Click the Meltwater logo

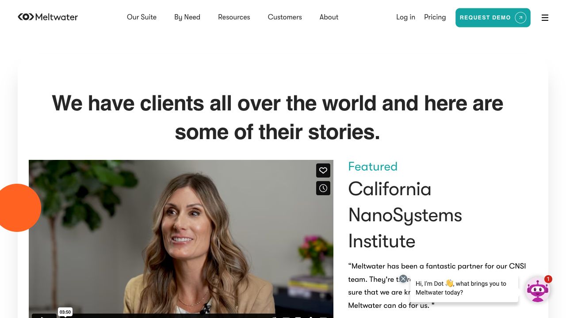point(48,17)
